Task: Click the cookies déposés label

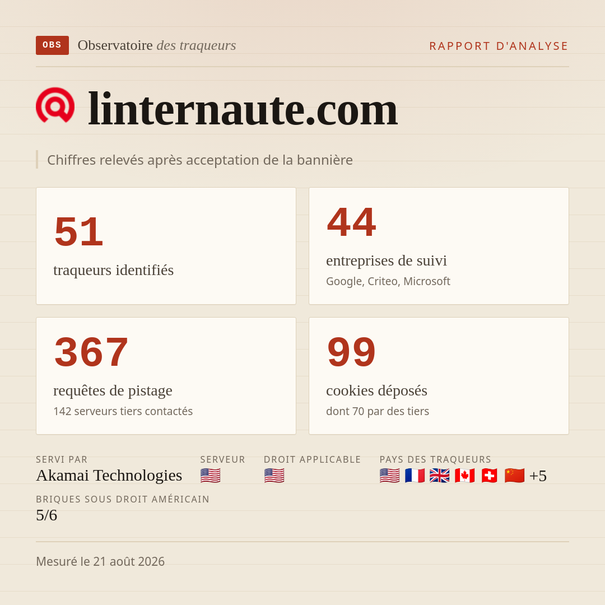Action: coord(376,390)
